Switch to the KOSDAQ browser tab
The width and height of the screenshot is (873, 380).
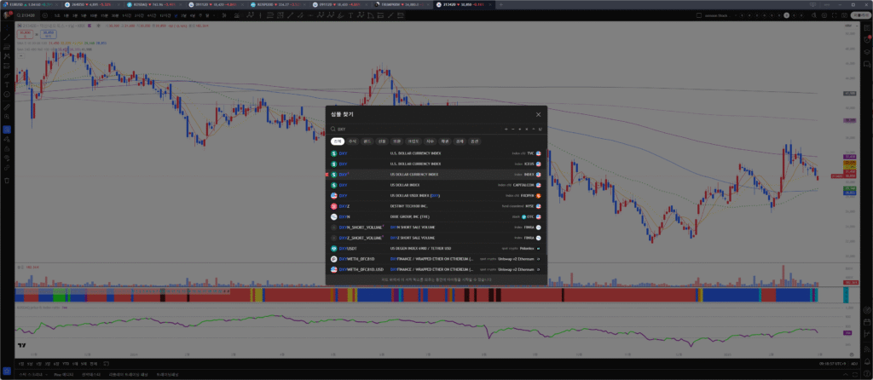click(x=154, y=4)
